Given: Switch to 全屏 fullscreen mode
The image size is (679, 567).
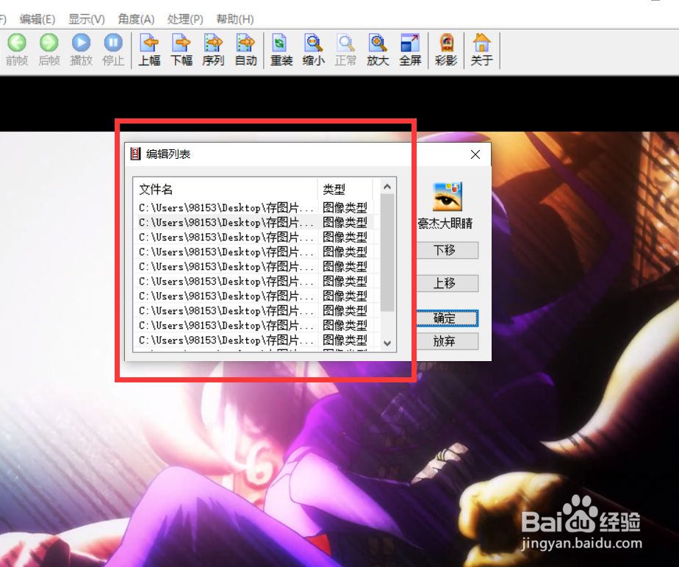Looking at the screenshot, I should (x=410, y=50).
